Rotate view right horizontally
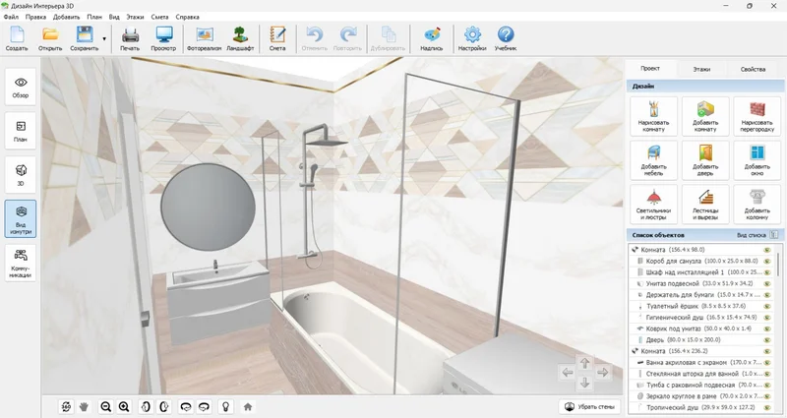787x418 pixels. [205, 406]
